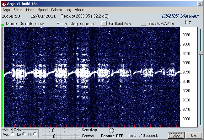This screenshot has width=204, height=140.
Task: Click 'Estim : Mag. squared' label
Action: tap(76, 24)
